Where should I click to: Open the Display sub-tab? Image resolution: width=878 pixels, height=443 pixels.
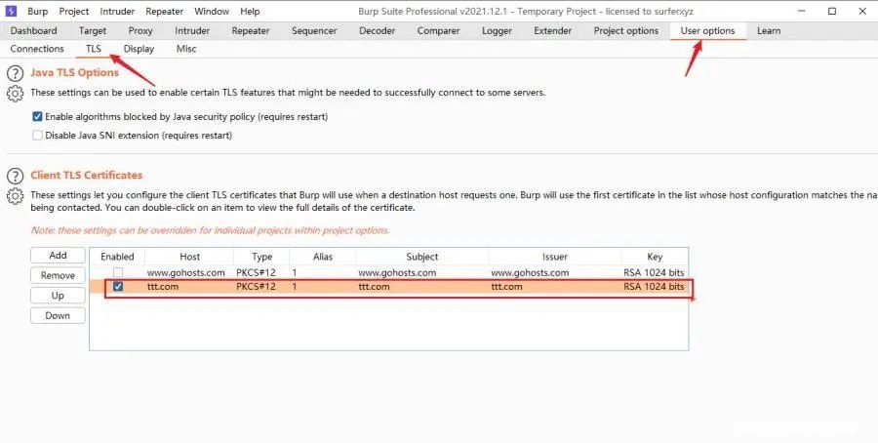coord(139,49)
